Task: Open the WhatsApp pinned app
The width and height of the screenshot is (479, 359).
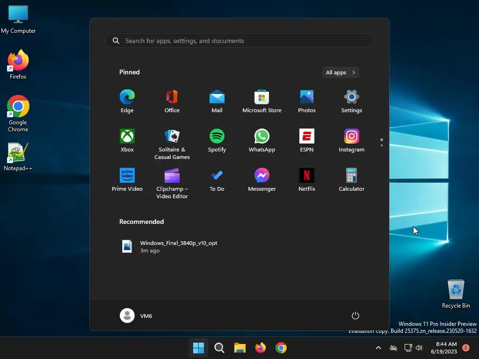Action: (x=262, y=141)
